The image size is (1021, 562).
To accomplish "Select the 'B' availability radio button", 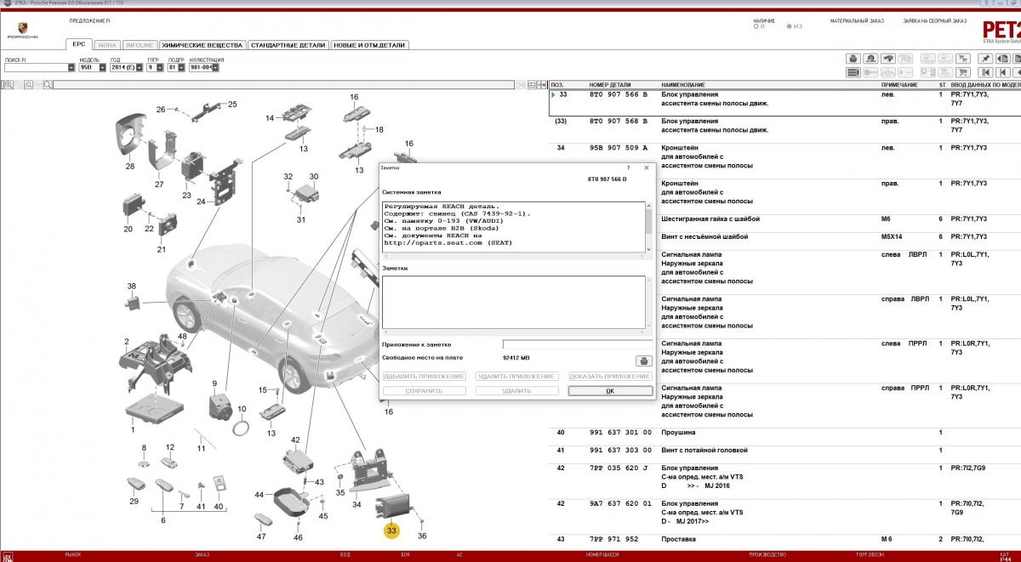I will pos(756,26).
